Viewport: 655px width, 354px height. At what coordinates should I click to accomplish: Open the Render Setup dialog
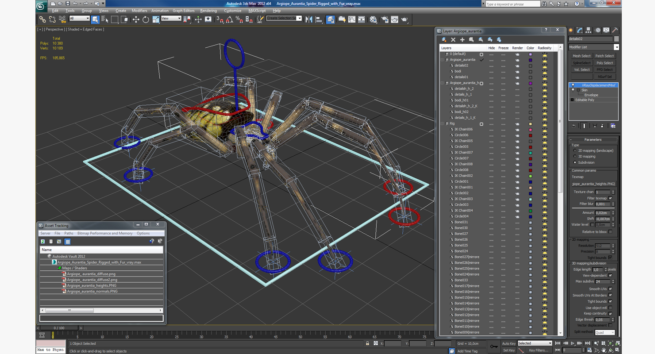pos(384,19)
